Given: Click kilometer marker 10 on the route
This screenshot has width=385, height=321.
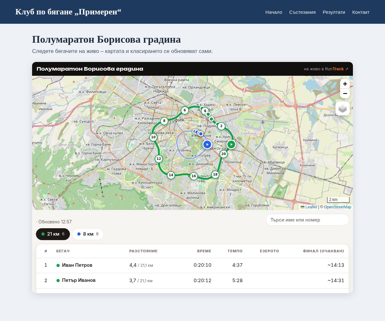Looking at the screenshot, I should 153,137.
